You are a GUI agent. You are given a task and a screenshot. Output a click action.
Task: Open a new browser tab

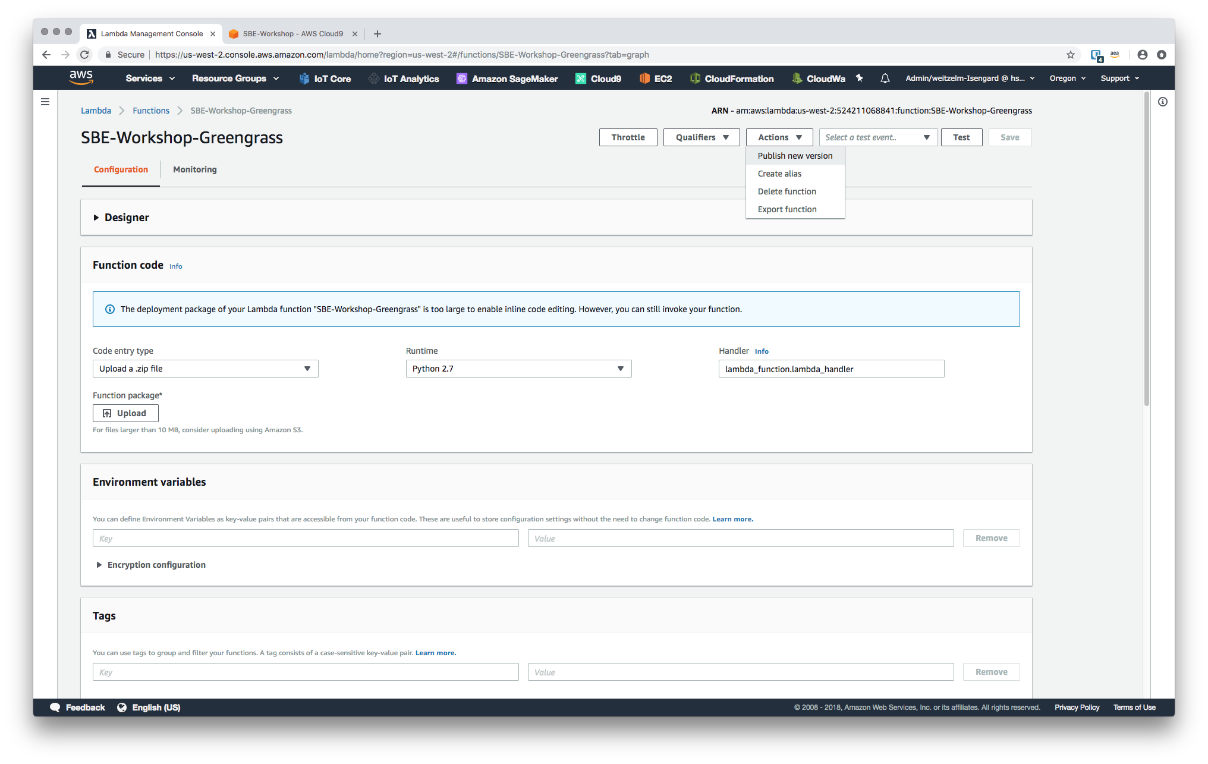click(378, 34)
